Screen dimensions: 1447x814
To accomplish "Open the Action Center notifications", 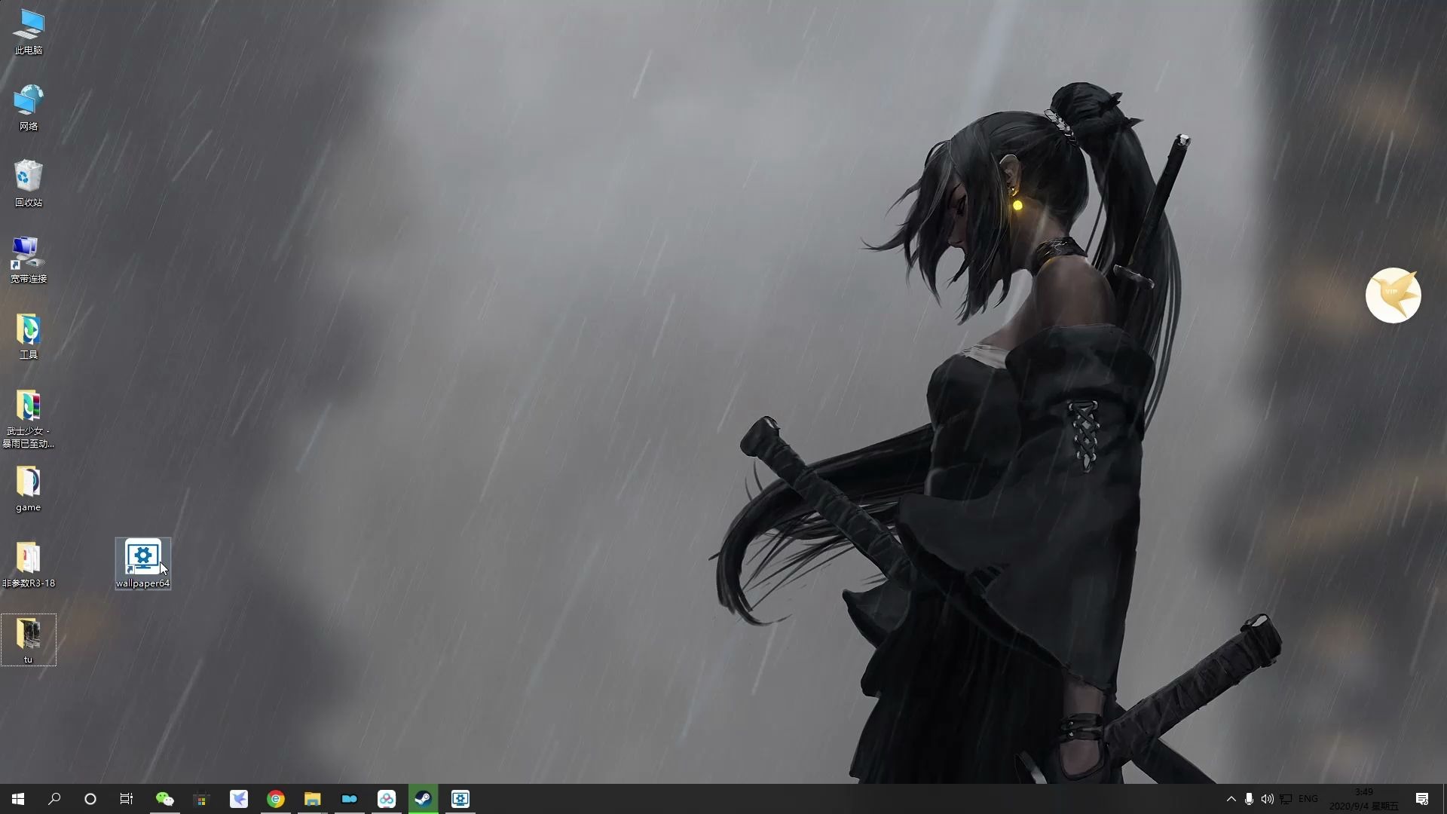I will (x=1422, y=799).
